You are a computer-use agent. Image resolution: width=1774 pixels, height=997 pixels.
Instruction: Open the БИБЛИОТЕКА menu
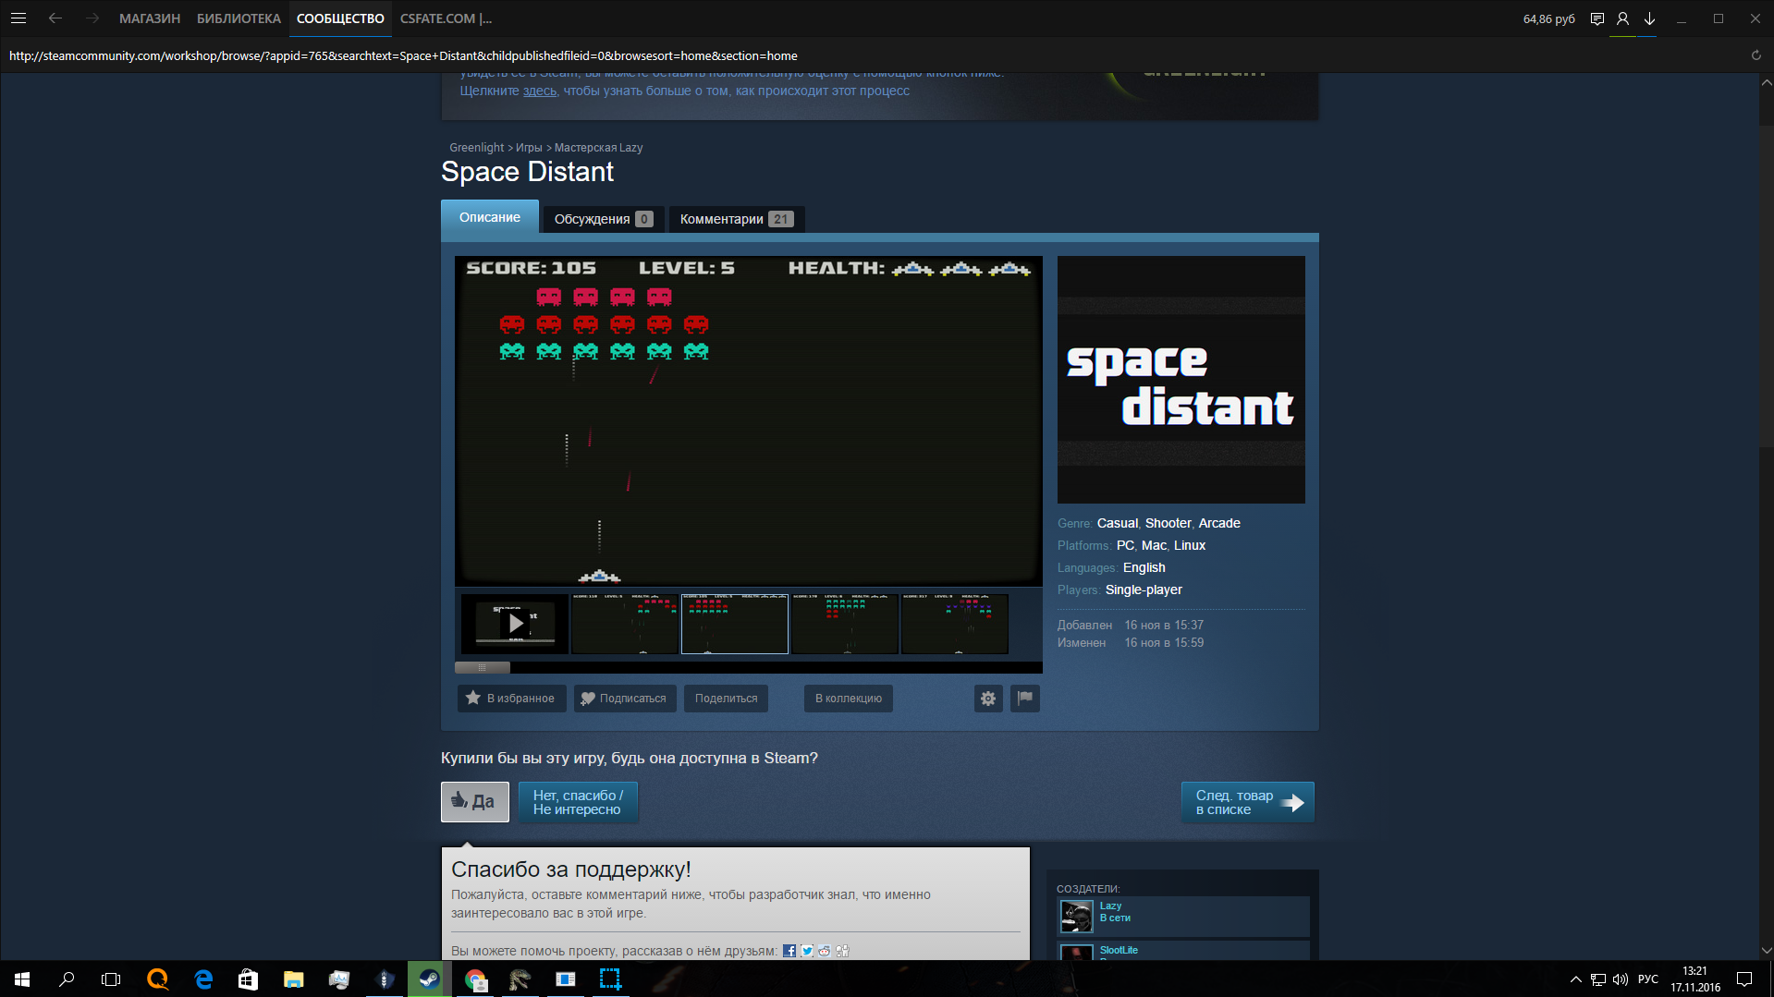point(239,18)
